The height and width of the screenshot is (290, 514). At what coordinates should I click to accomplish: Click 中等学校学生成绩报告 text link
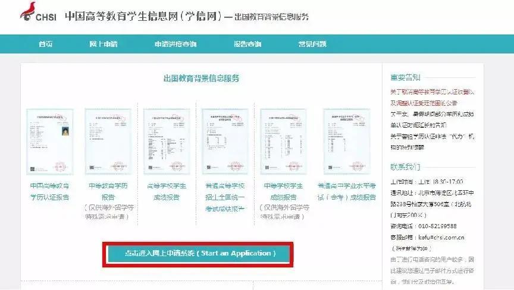(283, 191)
